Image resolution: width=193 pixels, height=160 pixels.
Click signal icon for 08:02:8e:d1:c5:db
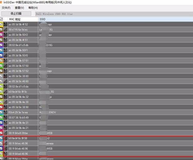pyautogui.click(x=5, y=45)
